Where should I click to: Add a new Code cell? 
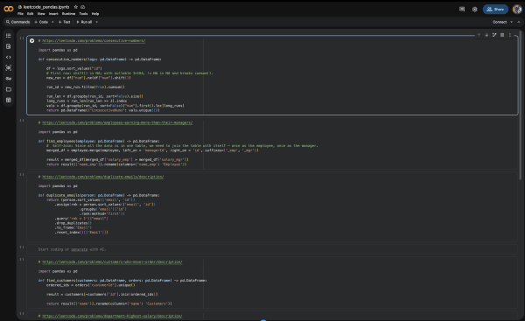pyautogui.click(x=41, y=22)
